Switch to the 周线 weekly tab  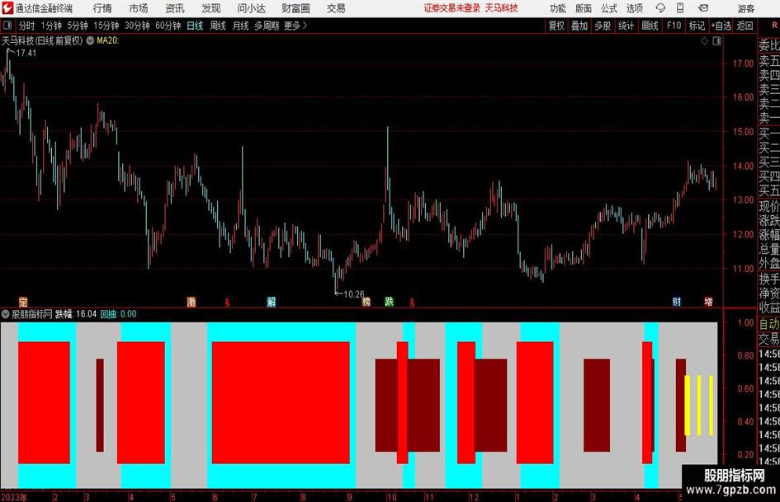218,26
